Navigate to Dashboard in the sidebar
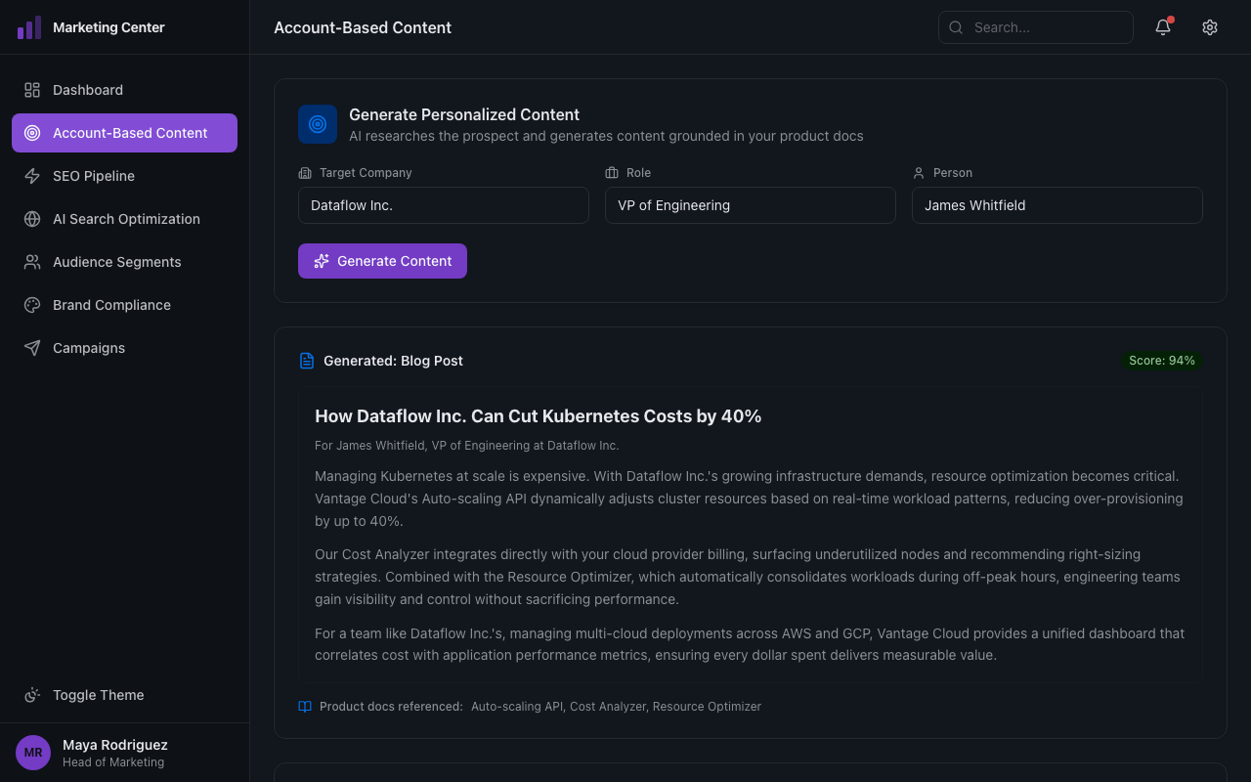1251x782 pixels. pos(88,89)
